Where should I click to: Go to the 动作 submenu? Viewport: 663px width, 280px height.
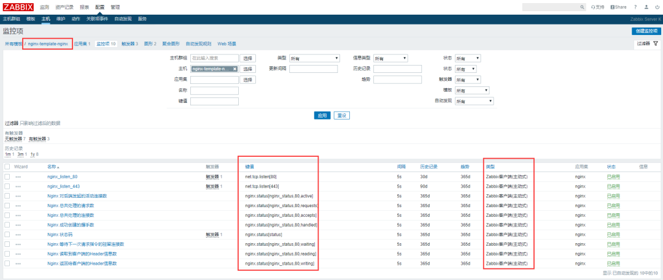76,19
